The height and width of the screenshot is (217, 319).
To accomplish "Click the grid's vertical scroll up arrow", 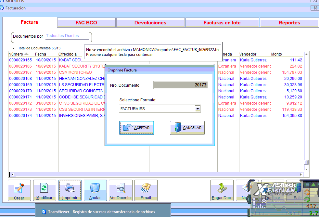I will click(x=306, y=54).
